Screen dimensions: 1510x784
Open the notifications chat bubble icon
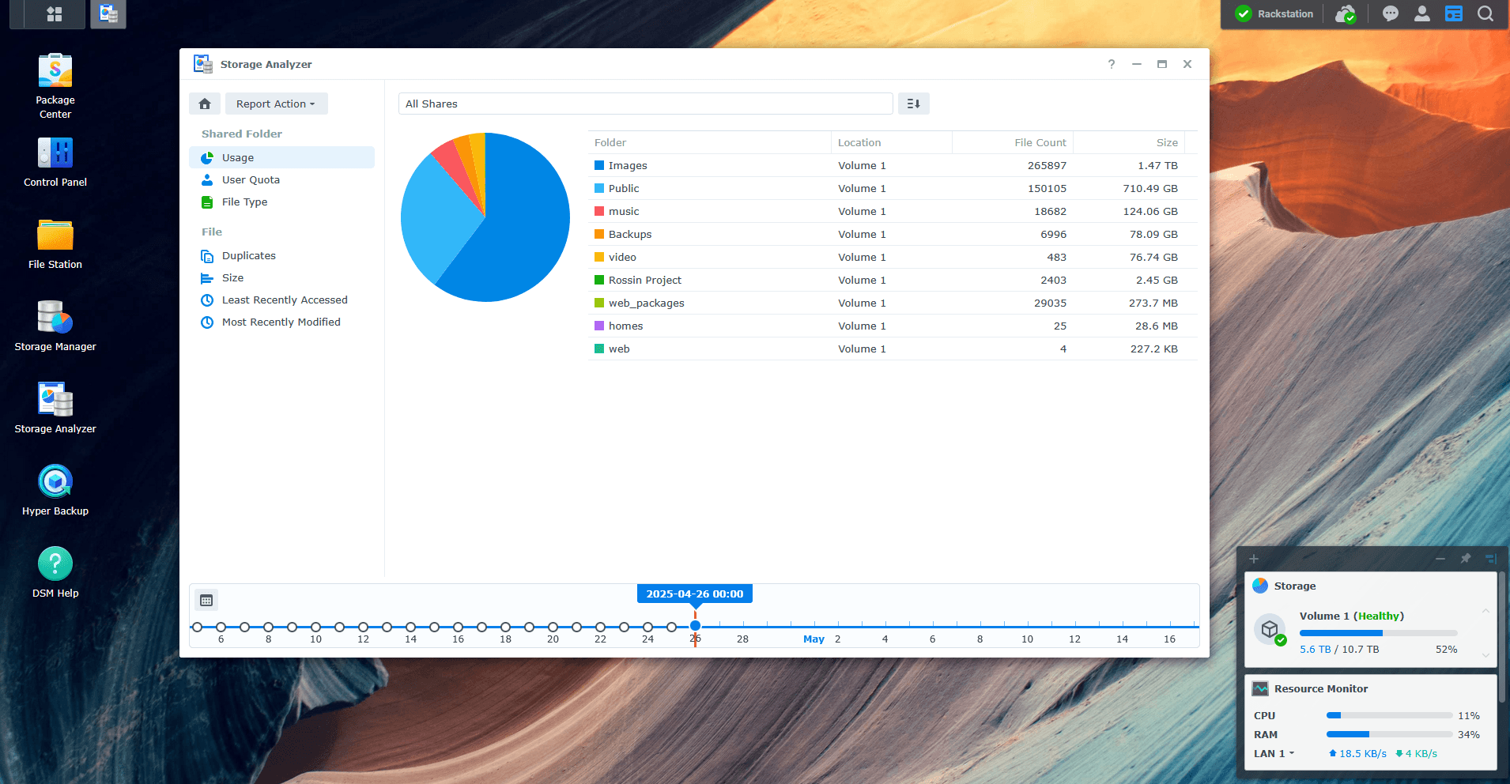[1390, 14]
